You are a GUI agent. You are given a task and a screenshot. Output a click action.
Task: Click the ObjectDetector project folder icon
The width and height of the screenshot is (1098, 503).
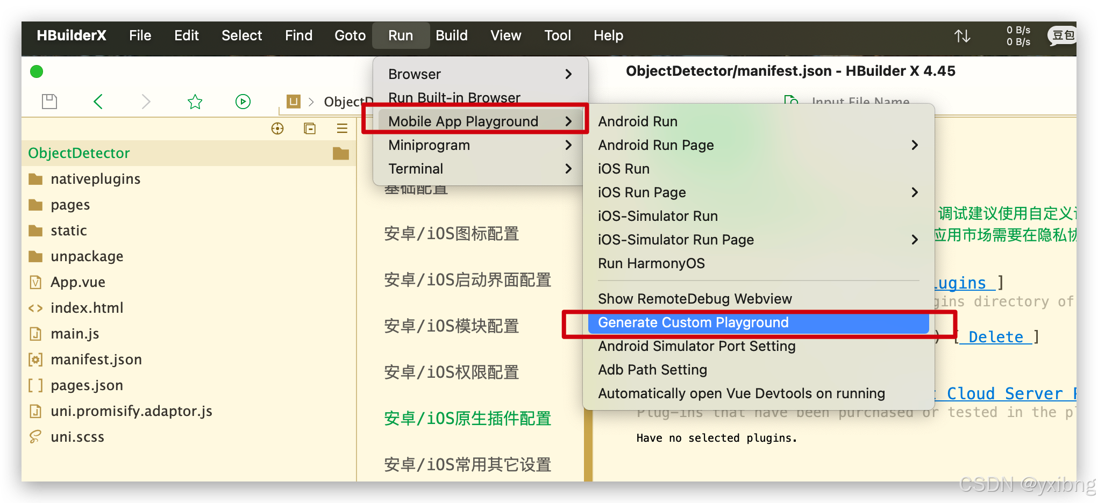[341, 154]
